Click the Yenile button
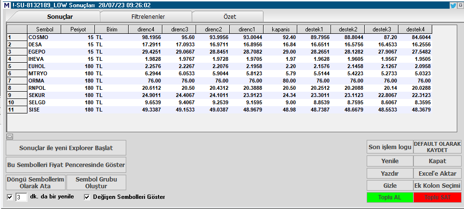The image size is (464, 209). (x=390, y=161)
